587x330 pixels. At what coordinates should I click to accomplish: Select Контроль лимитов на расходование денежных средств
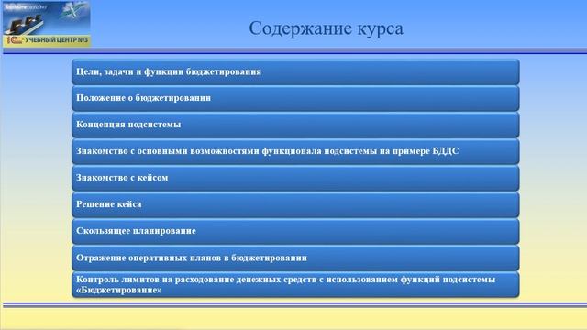[295, 284]
